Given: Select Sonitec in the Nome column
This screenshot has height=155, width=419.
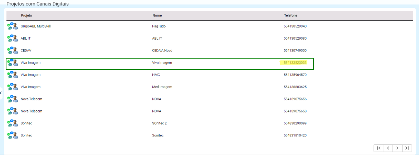Looking at the screenshot, I should (x=158, y=135).
